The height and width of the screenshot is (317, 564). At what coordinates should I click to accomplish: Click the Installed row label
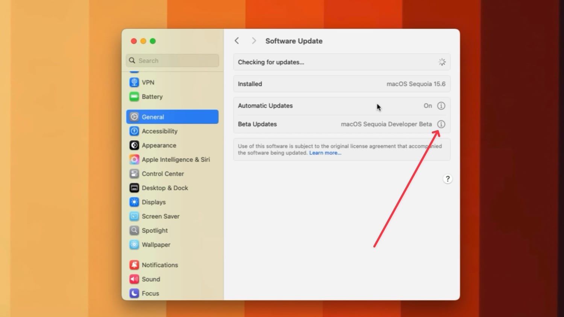pos(250,84)
